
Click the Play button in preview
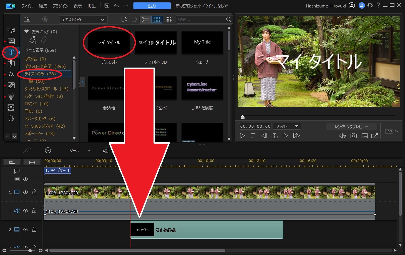pos(242,136)
